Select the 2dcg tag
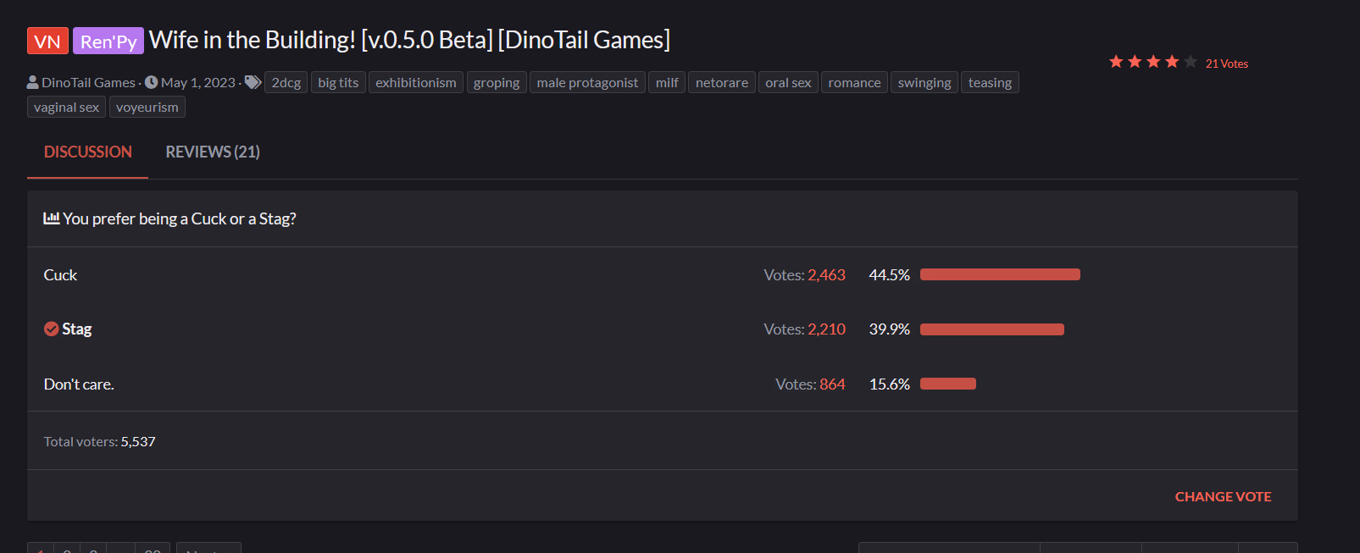 286,82
